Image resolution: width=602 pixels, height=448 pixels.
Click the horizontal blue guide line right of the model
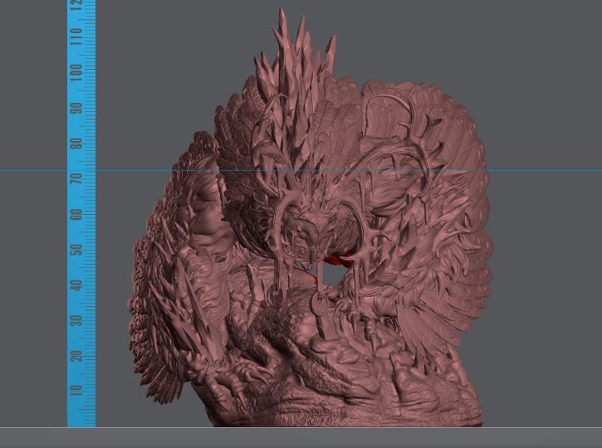[544, 171]
